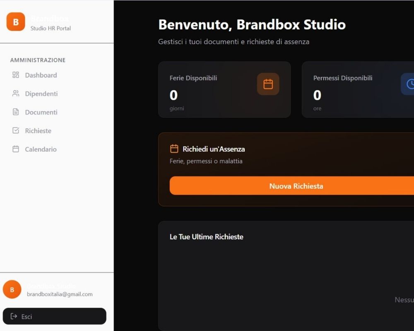Click the brandboxitalia@gmail.com email text
This screenshot has height=331, width=414.
coord(60,294)
